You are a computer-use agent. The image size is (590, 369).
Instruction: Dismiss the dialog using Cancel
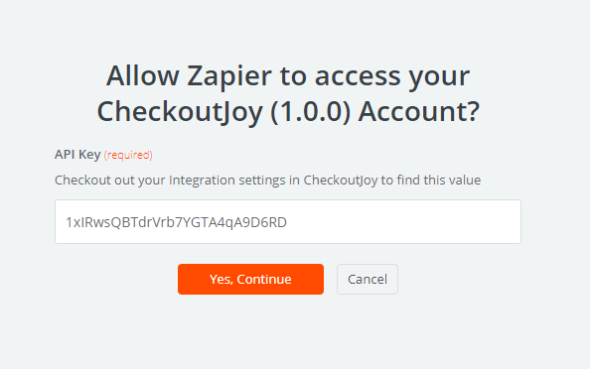tap(368, 279)
